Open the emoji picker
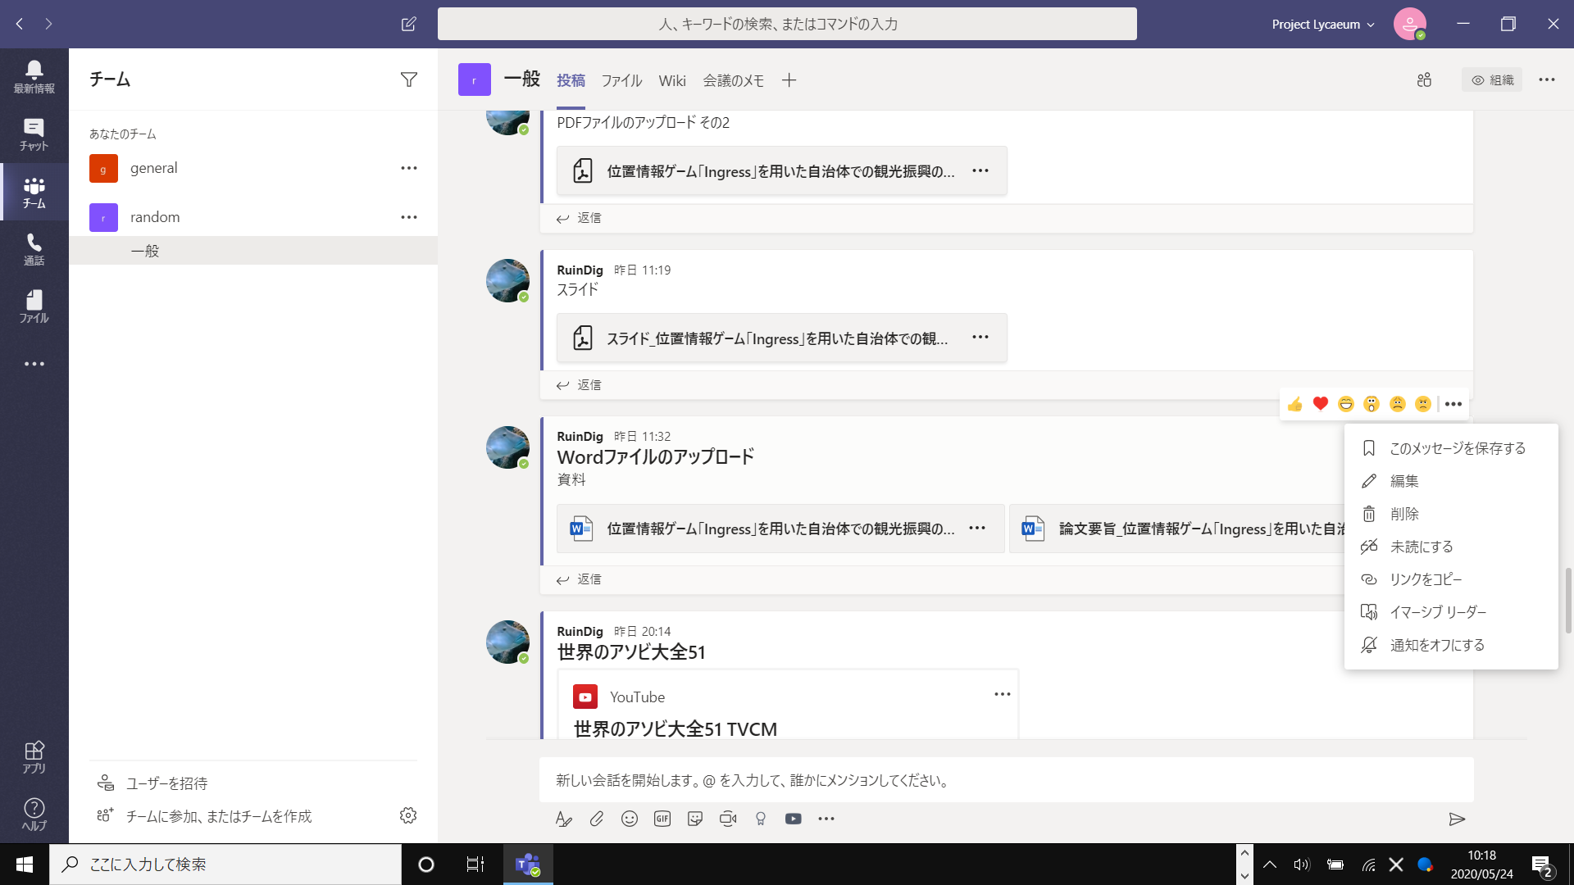The height and width of the screenshot is (885, 1574). click(x=629, y=819)
